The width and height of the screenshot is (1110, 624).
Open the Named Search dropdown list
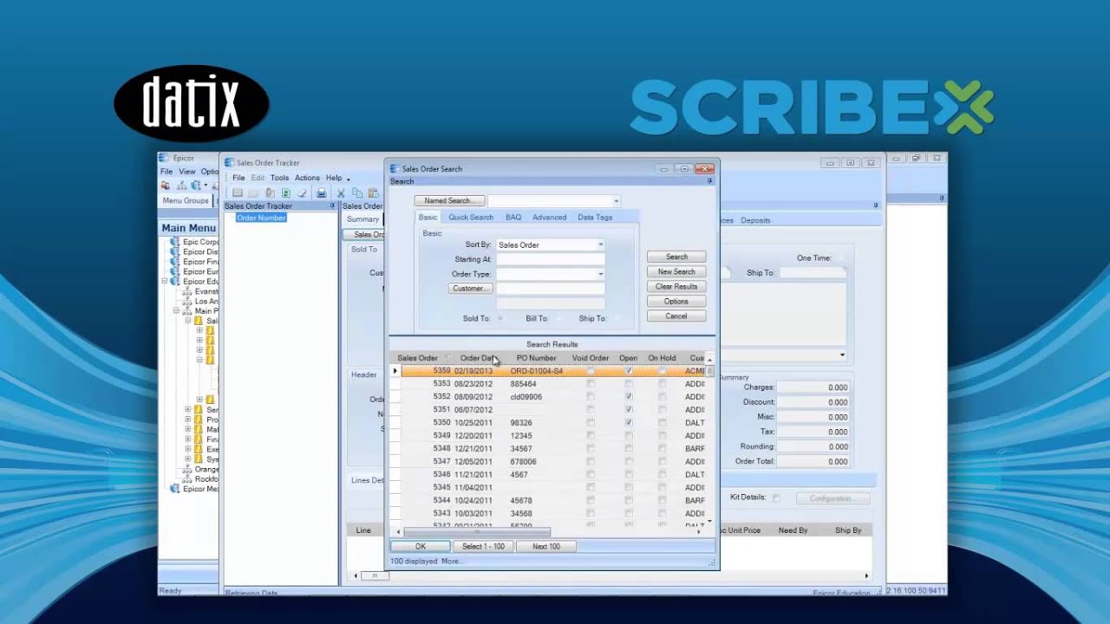pyautogui.click(x=616, y=201)
